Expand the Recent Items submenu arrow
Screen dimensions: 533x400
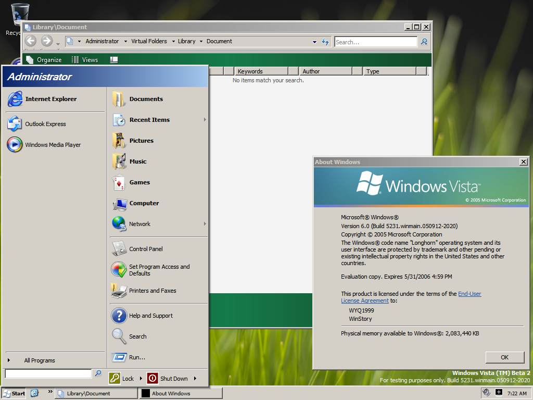(205, 120)
